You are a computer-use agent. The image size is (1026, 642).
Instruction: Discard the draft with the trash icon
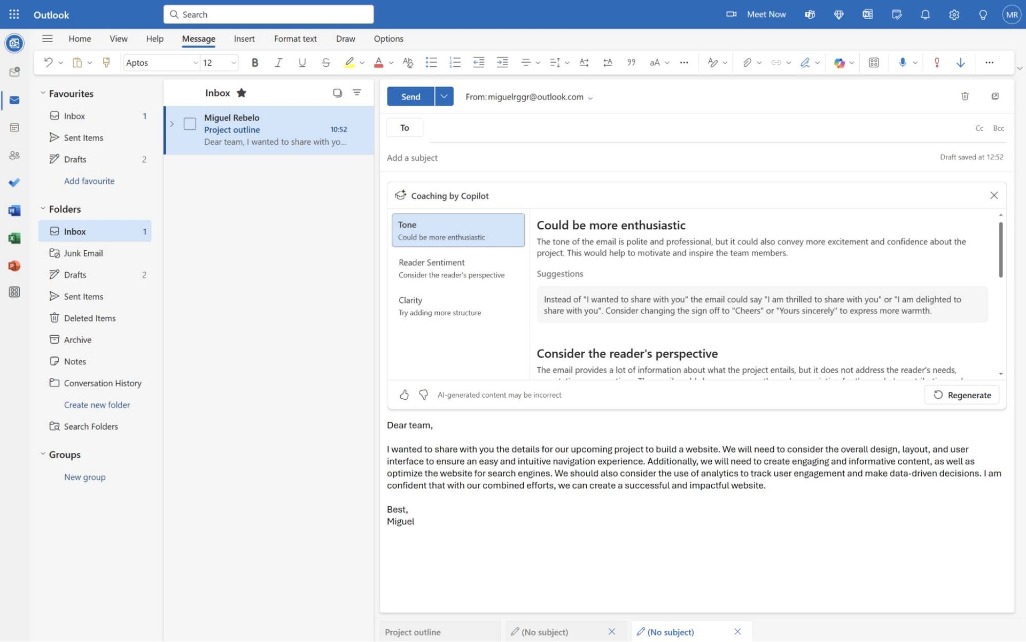click(x=965, y=96)
